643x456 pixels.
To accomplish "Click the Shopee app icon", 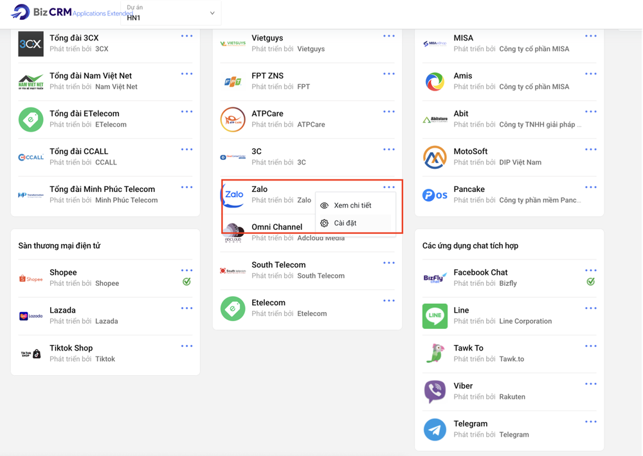I will [31, 278].
